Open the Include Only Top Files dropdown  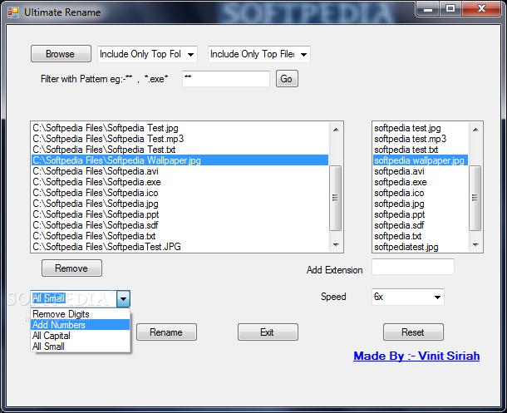click(x=259, y=54)
